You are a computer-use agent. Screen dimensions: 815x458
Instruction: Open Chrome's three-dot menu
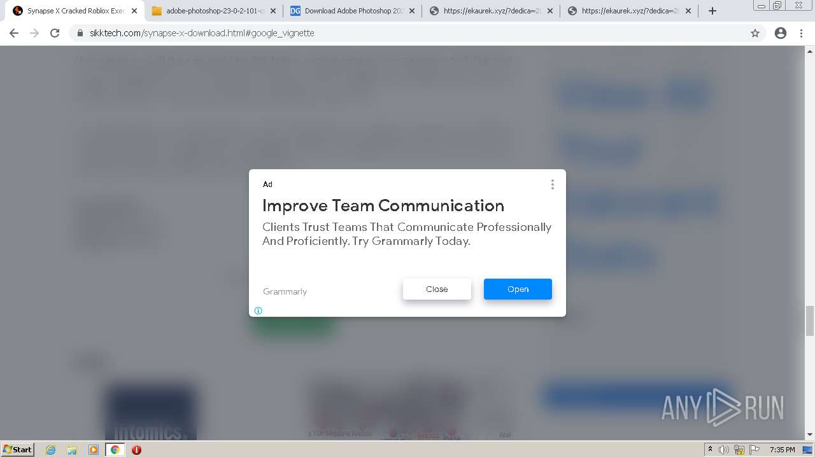(x=801, y=33)
